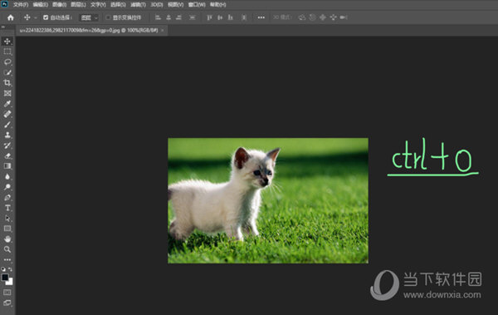Select the Brush tool
The height and width of the screenshot is (315, 498).
[7, 125]
